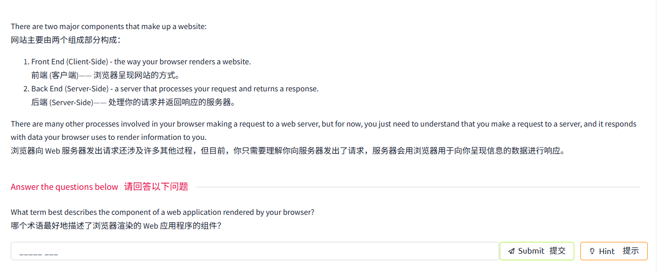Click the '浏览器向 Web 服务器发出请求' paragraph
Image resolution: width=657 pixels, height=273 pixels.
[x=288, y=151]
